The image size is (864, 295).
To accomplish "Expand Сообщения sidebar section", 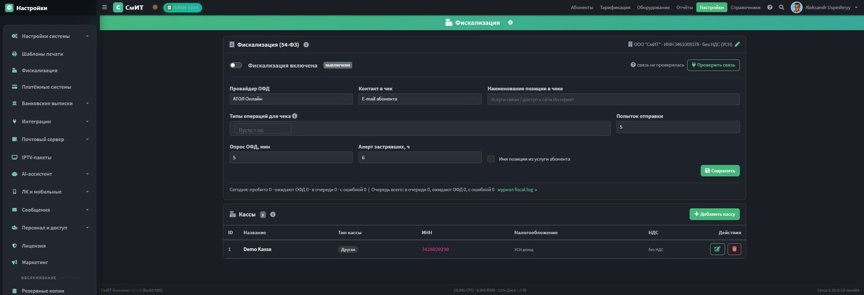I will (x=50, y=209).
